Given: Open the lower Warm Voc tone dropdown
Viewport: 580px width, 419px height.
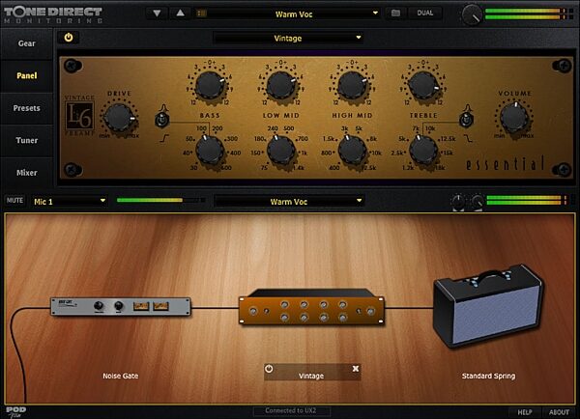Looking at the screenshot, I should [x=289, y=202].
